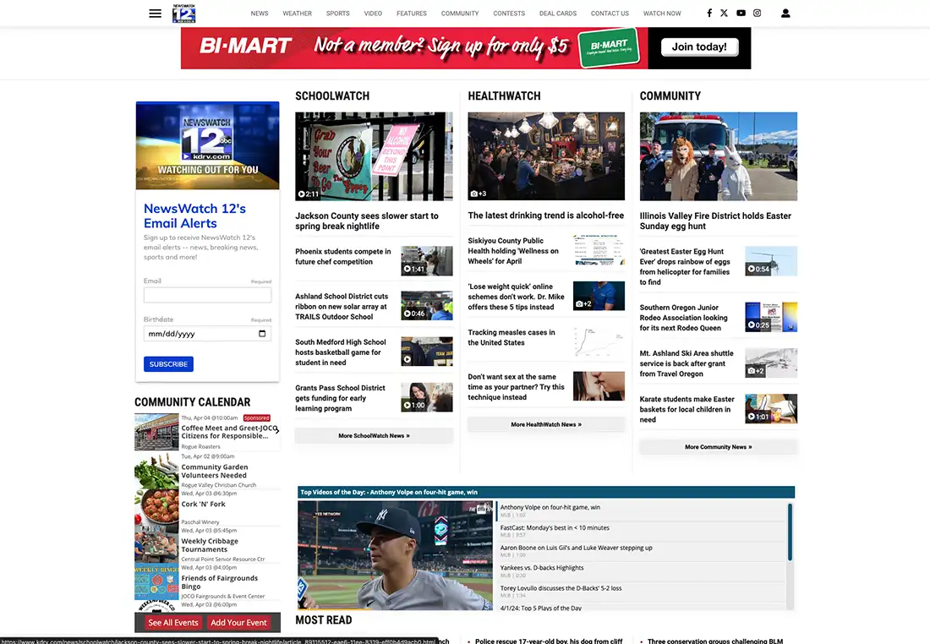Open Friends of Fairgrounds Bingo event

(x=220, y=582)
